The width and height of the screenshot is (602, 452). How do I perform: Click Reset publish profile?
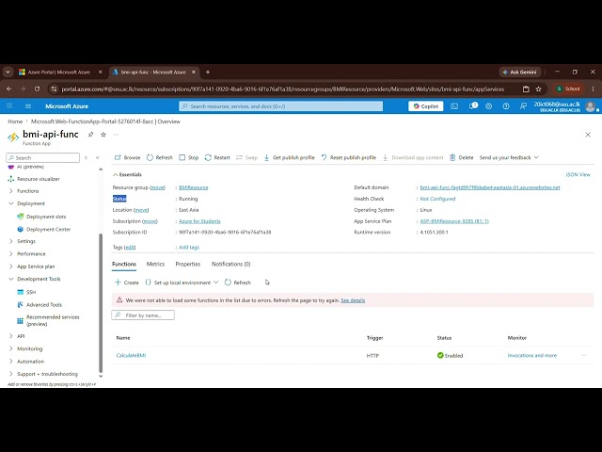coord(349,157)
